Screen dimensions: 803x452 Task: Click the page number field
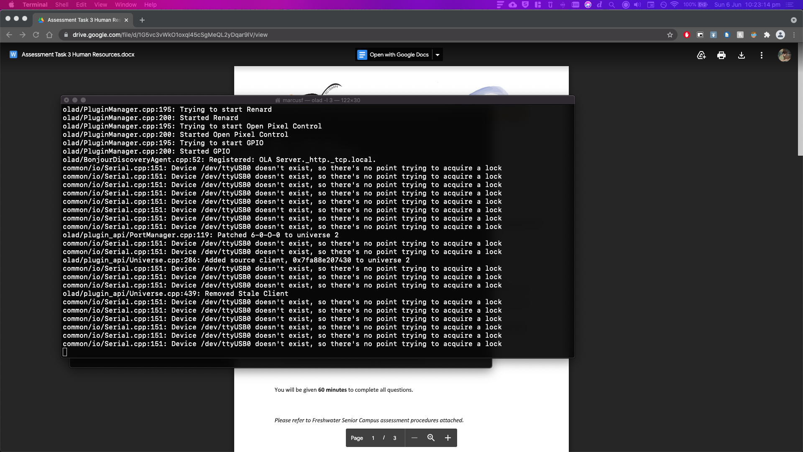point(373,438)
